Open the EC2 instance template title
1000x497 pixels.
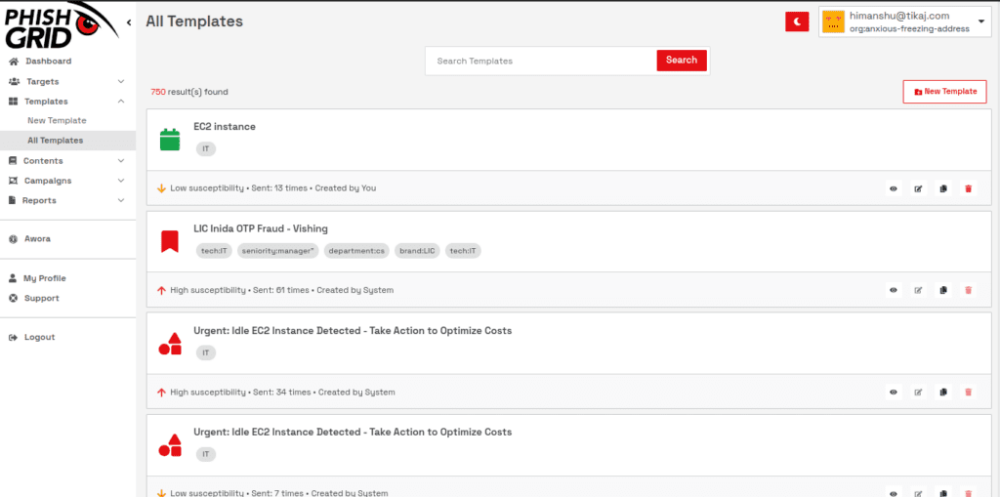pos(225,127)
